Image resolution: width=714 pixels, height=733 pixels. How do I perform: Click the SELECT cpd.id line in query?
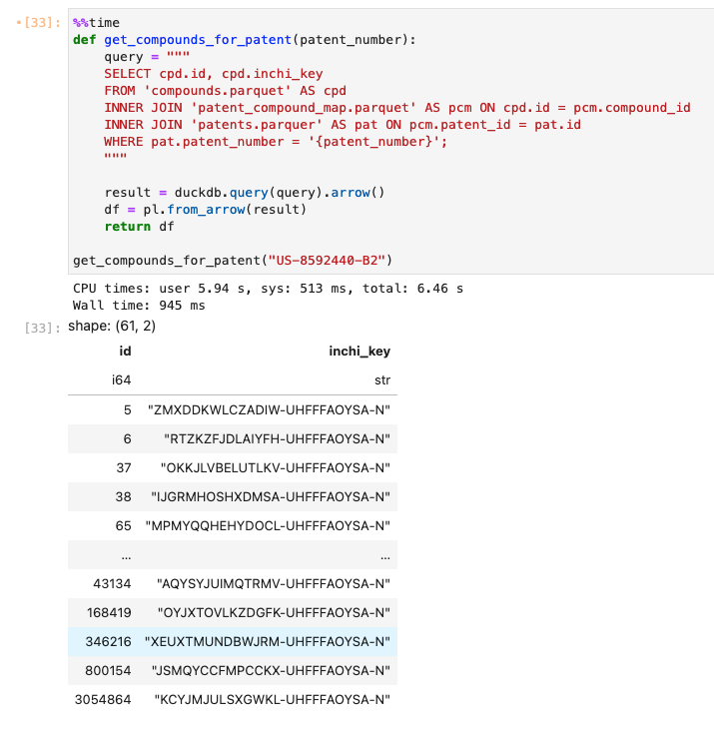214,74
